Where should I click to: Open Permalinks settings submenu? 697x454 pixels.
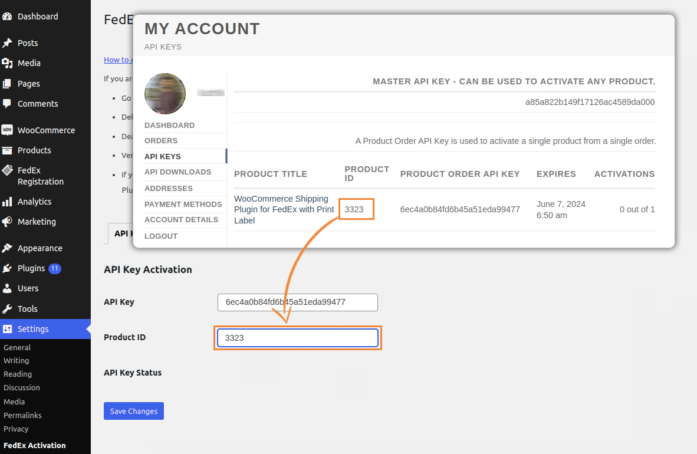[x=22, y=415]
